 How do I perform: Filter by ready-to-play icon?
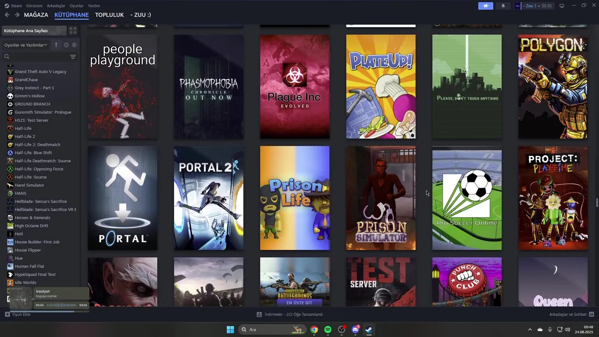point(74,45)
